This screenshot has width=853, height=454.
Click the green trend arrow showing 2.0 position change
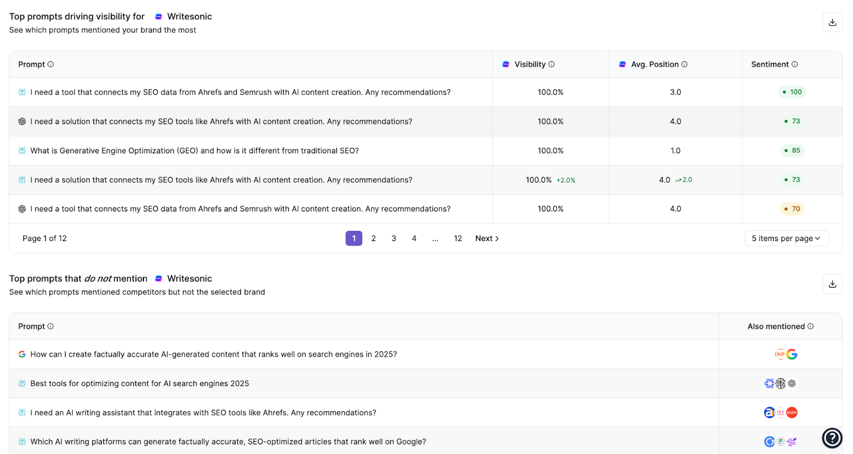678,180
